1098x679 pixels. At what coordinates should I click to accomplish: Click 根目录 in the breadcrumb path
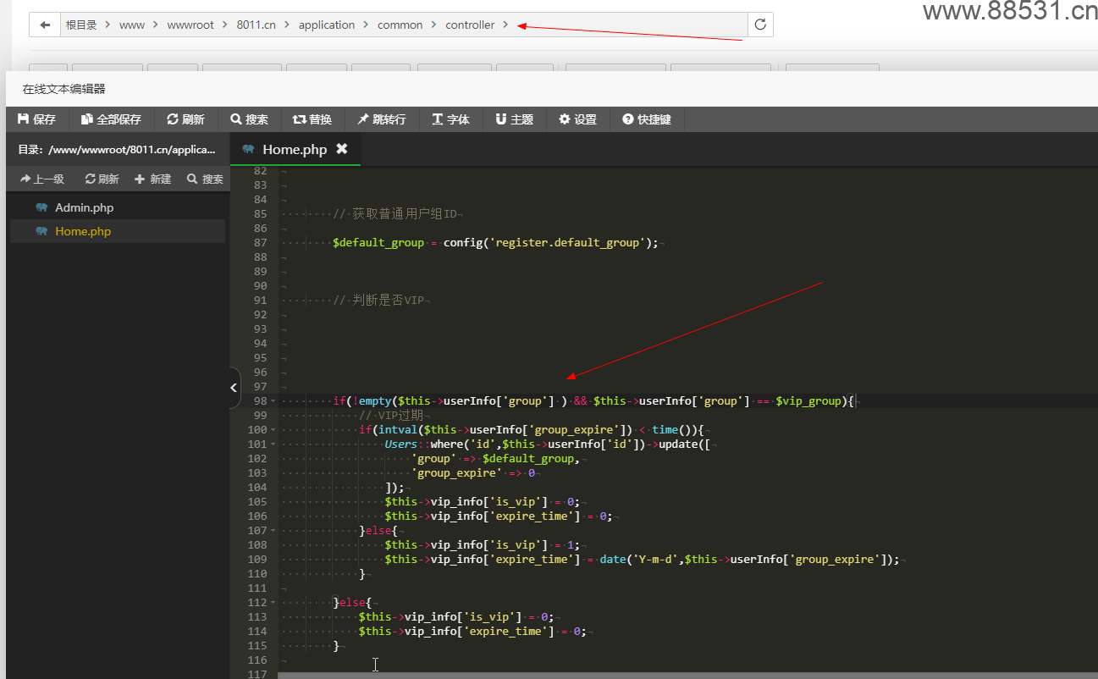81,25
